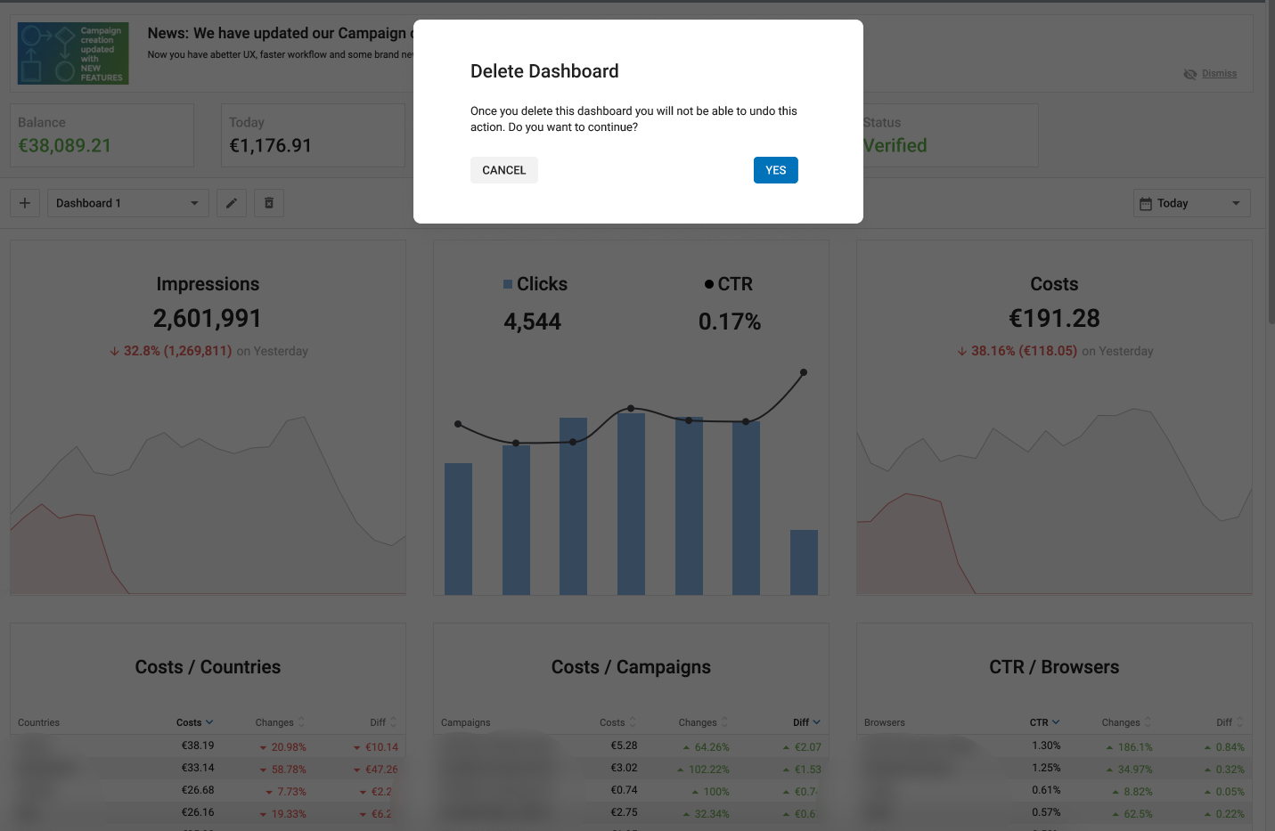Click the sort arrows beside Changes in CTR/Browsers
1275x831 pixels.
1148,721
